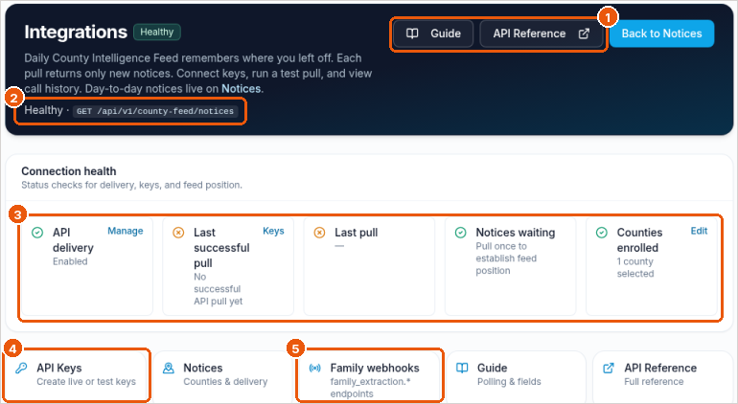
Task: Click the Healthy badge next to Integrations
Action: (x=157, y=32)
